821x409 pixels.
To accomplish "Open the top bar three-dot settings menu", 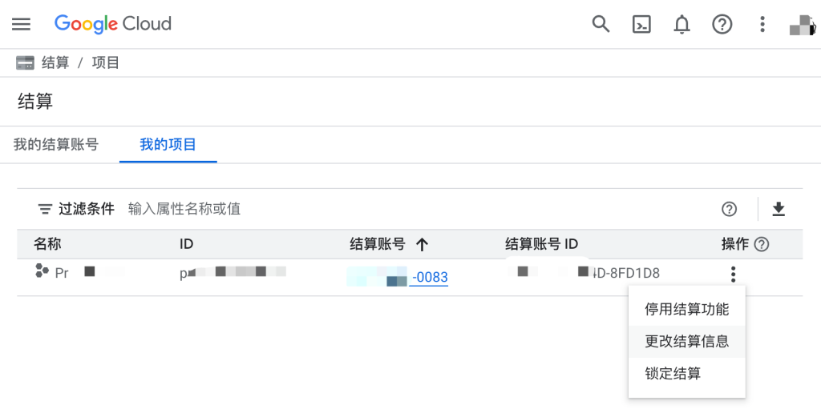I will click(x=762, y=24).
